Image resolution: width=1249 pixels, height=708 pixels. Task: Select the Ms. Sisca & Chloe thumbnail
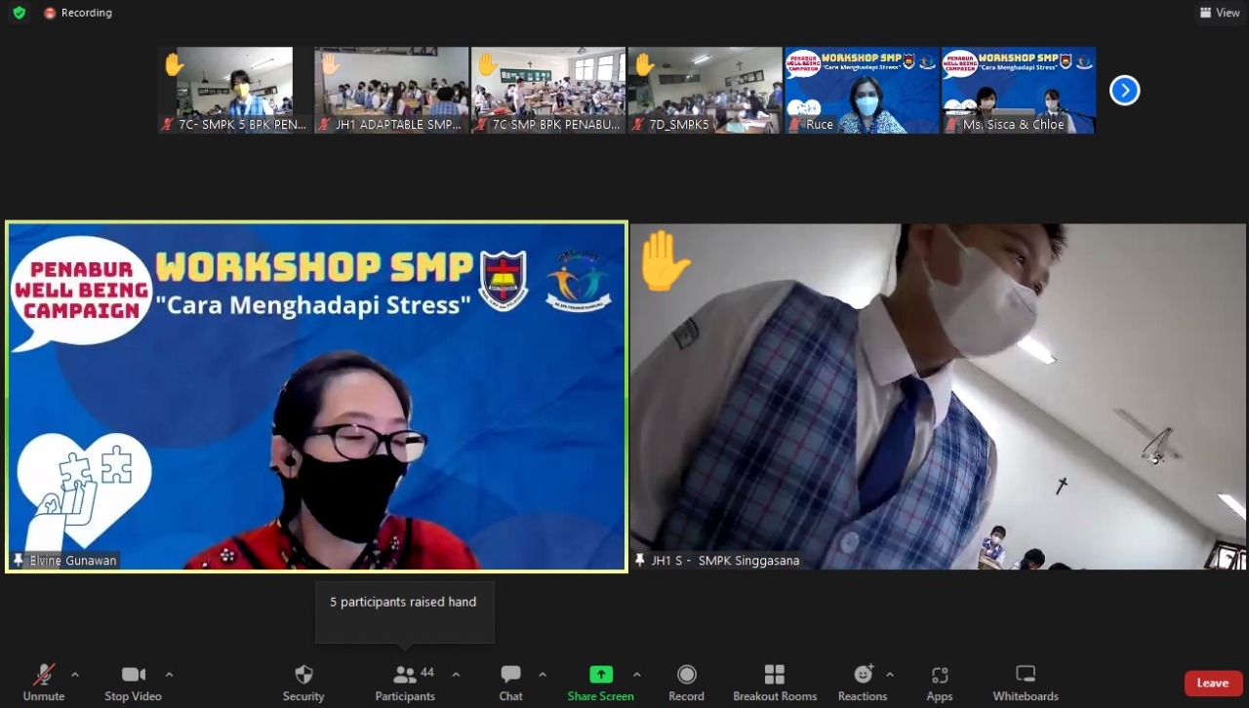click(1019, 90)
